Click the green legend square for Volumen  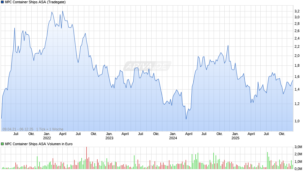[2, 144]
